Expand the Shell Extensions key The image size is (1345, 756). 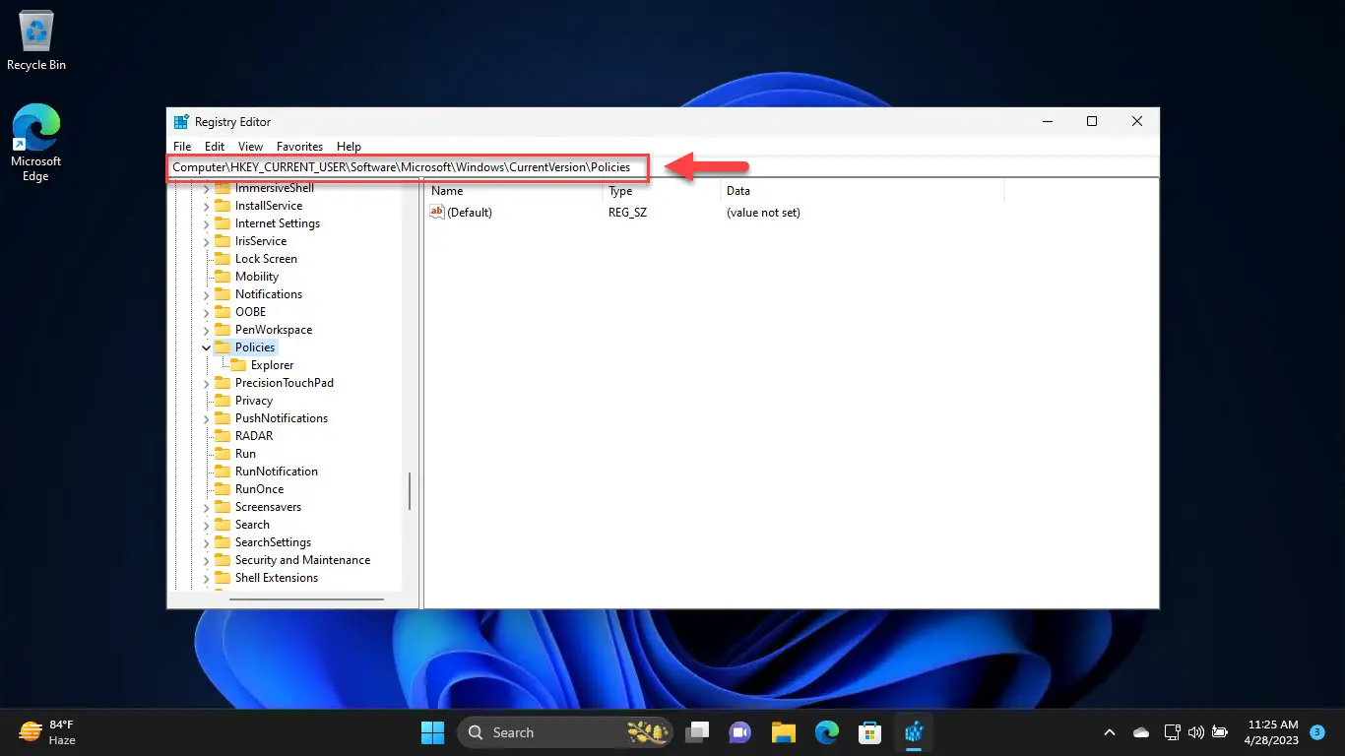tap(206, 578)
